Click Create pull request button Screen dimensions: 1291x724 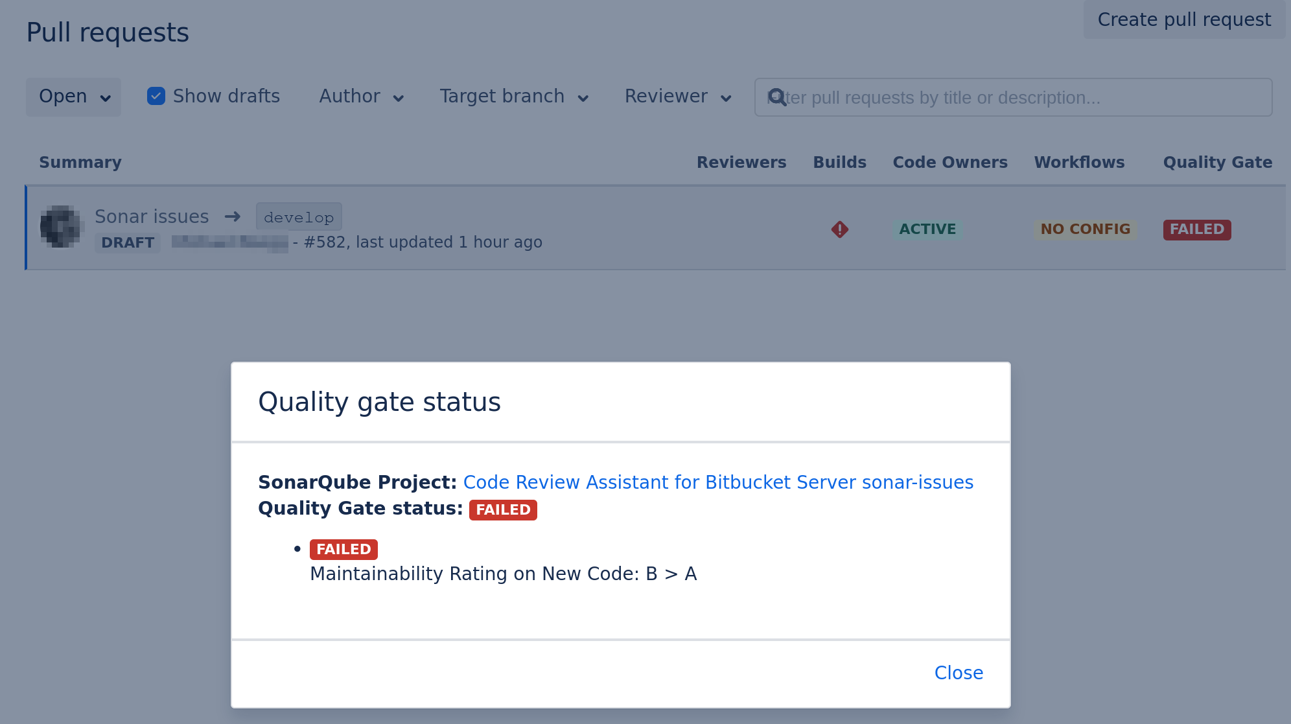click(1183, 19)
